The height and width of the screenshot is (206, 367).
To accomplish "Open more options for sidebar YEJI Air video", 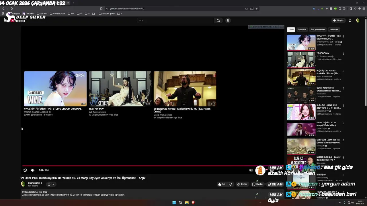I will pyautogui.click(x=343, y=54).
